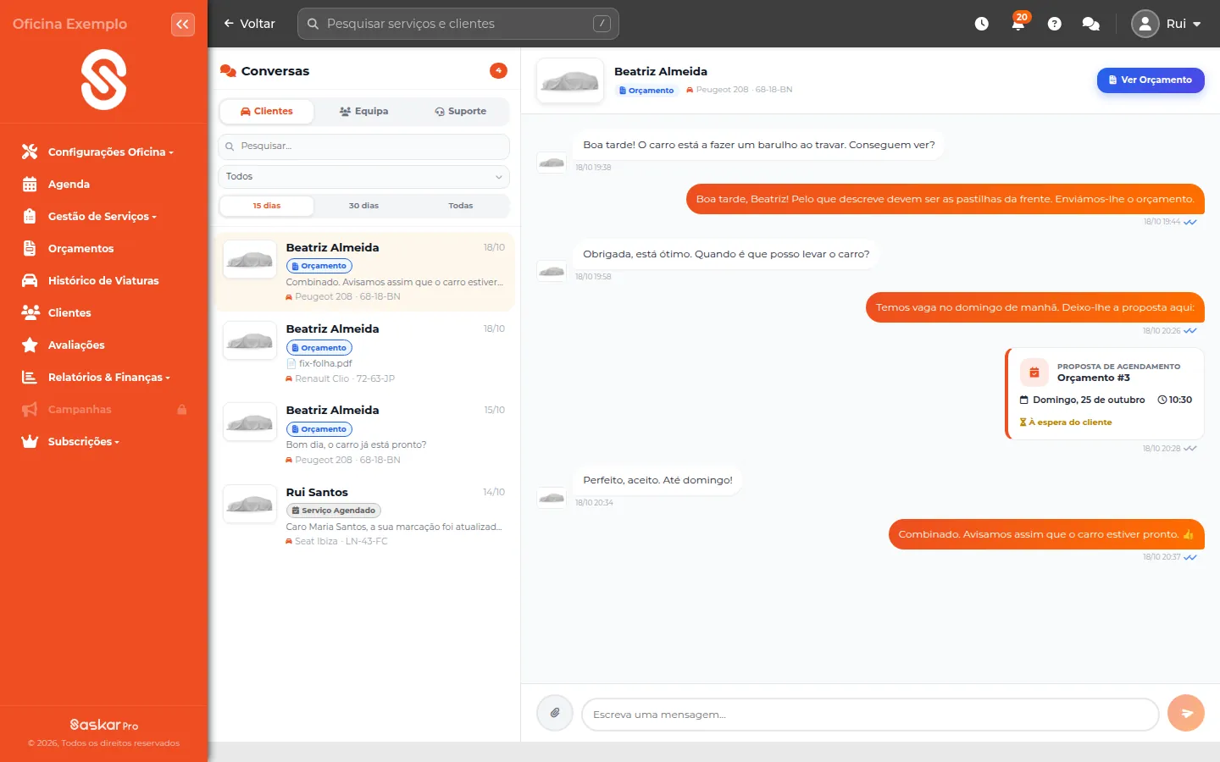Click the wrench icon of Configurações Oficina
This screenshot has width=1220, height=762.
tap(30, 152)
